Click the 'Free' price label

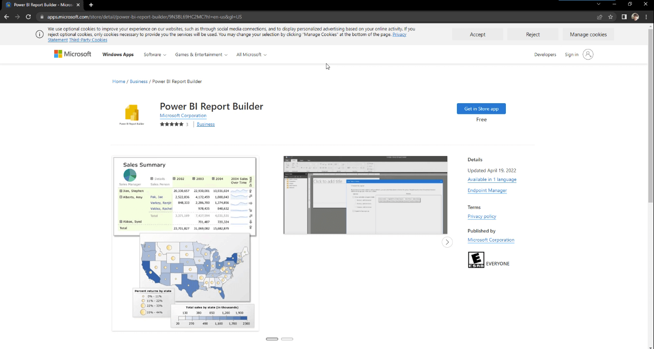(x=481, y=120)
